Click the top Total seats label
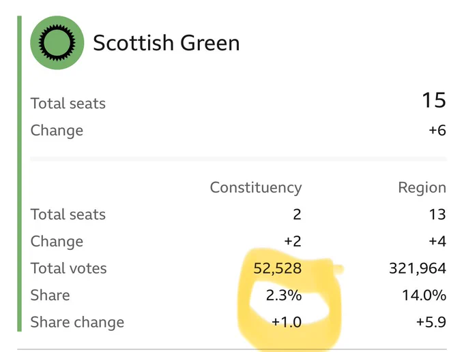464x352 pixels. (68, 103)
